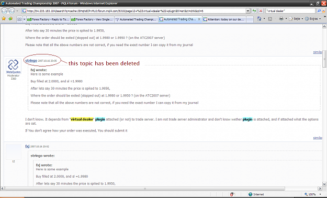Switch to Automated Trading Champi... tab
Viewport: 327px width, 198px height.
point(136,19)
